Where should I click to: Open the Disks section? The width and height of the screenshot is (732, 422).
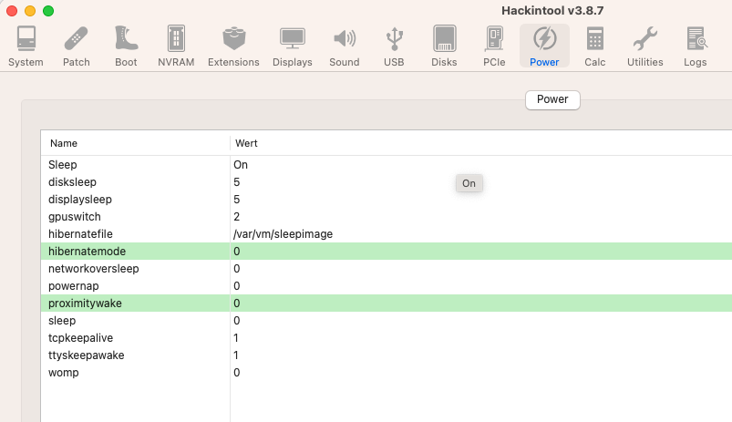(x=444, y=46)
